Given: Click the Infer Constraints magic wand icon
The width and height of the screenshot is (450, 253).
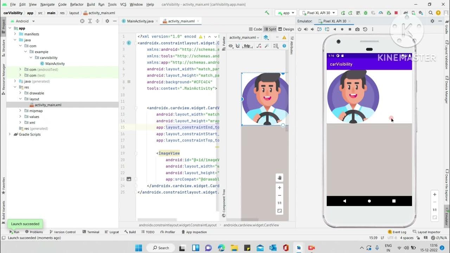Looking at the screenshot, I should [267, 46].
